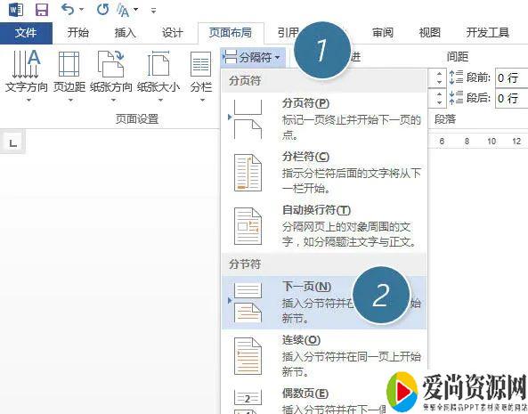Open the 开发工具 tab
Screen dimensions: 528x414
(487, 33)
